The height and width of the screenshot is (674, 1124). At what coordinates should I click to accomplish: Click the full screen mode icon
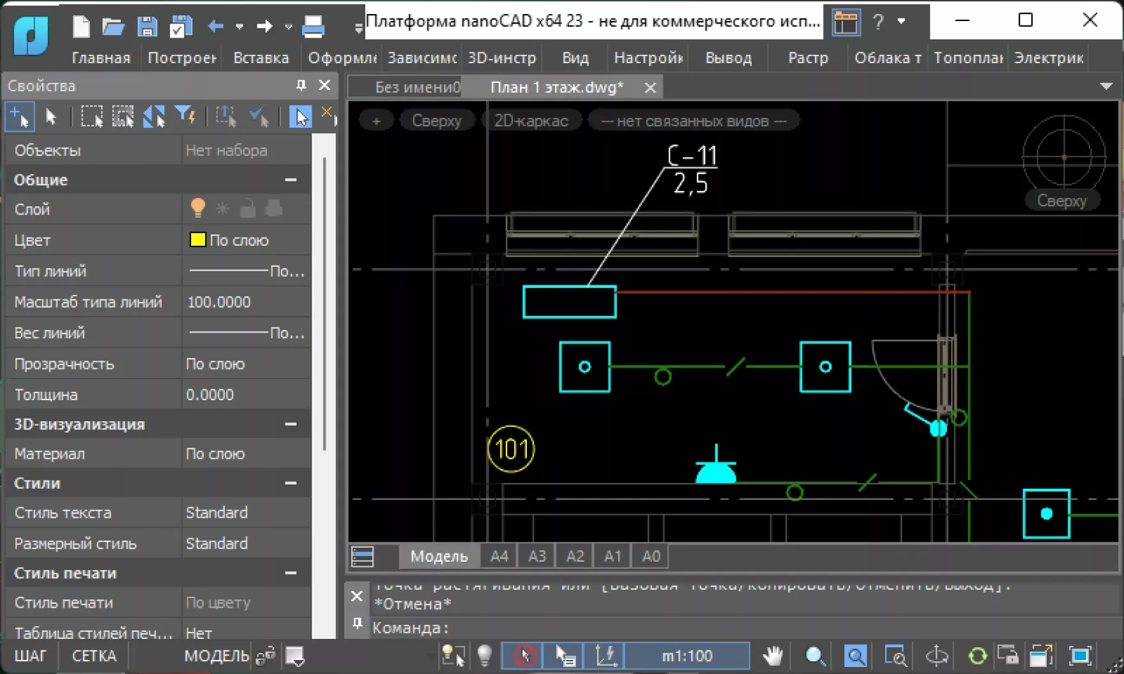(1079, 655)
